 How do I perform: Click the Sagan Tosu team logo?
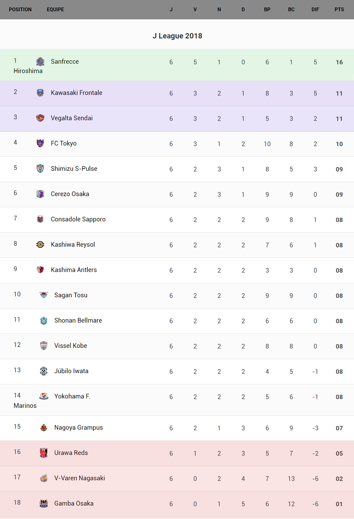point(44,295)
